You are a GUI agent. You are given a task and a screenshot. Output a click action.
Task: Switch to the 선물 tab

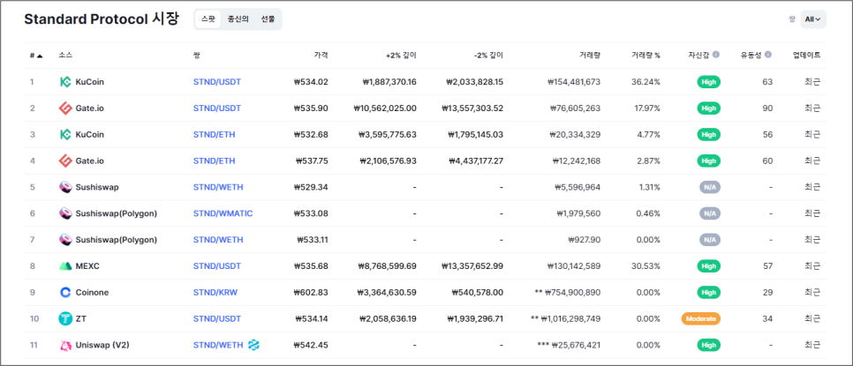[268, 19]
